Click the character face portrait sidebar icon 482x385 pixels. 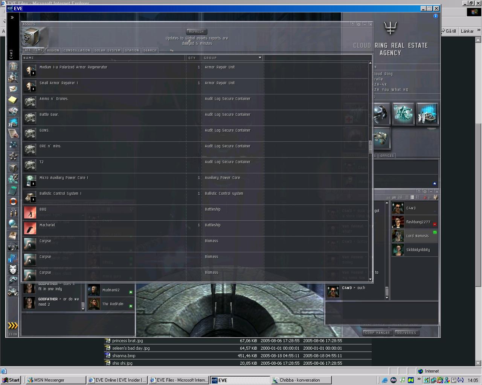click(x=13, y=269)
